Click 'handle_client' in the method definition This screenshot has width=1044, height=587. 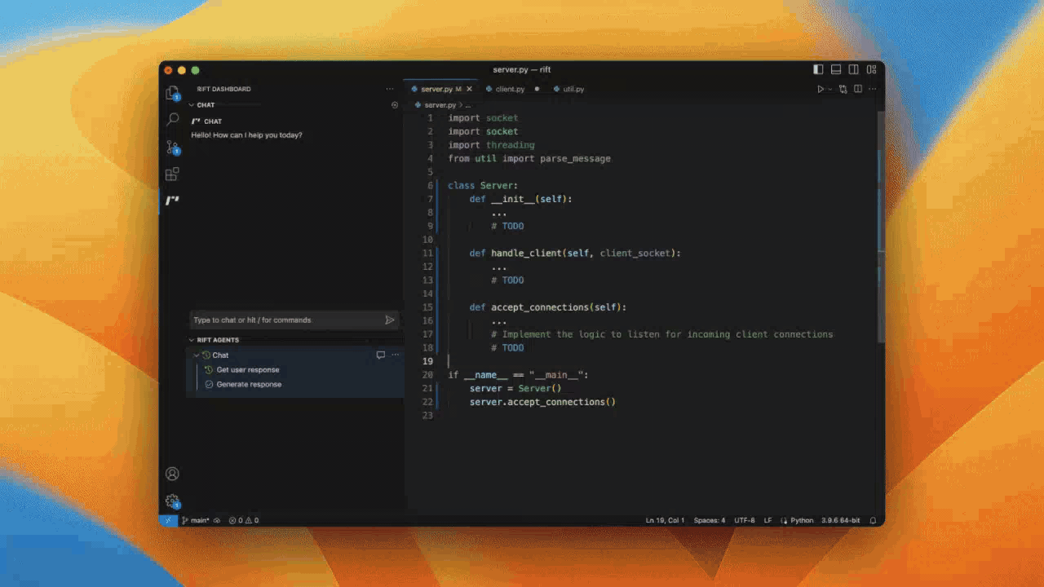click(526, 254)
